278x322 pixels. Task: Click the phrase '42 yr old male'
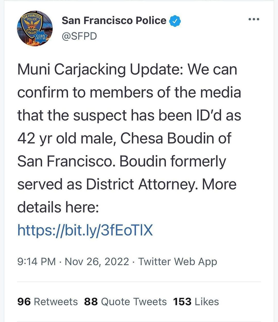coord(65,138)
